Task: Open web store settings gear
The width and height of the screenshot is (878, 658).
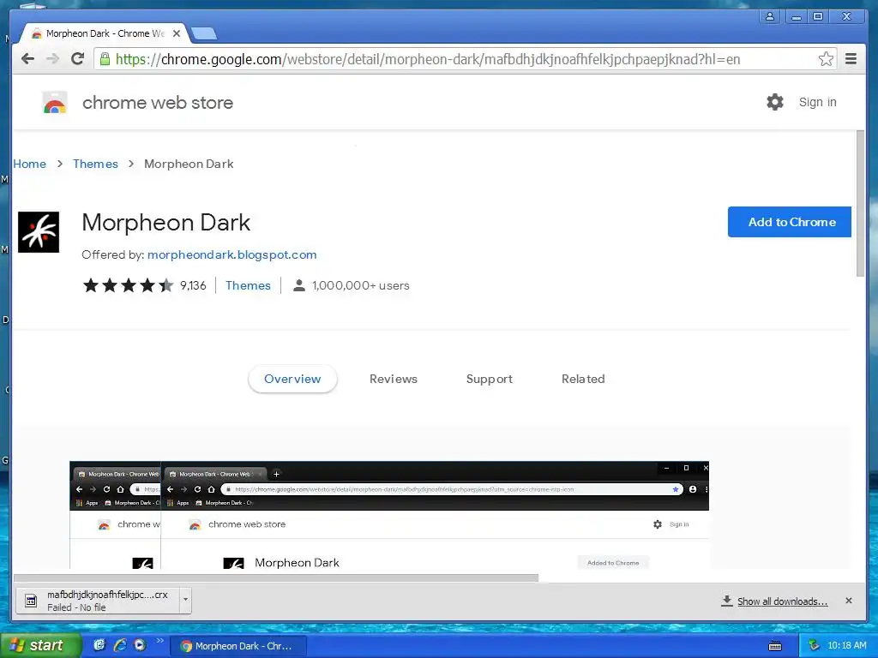Action: [775, 102]
